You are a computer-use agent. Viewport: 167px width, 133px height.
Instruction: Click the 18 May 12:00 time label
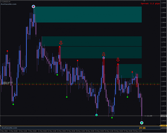(x=80, y=131)
